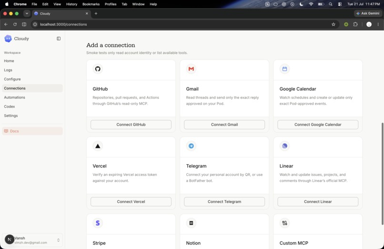Click the Connect GitHub button

pyautogui.click(x=131, y=124)
